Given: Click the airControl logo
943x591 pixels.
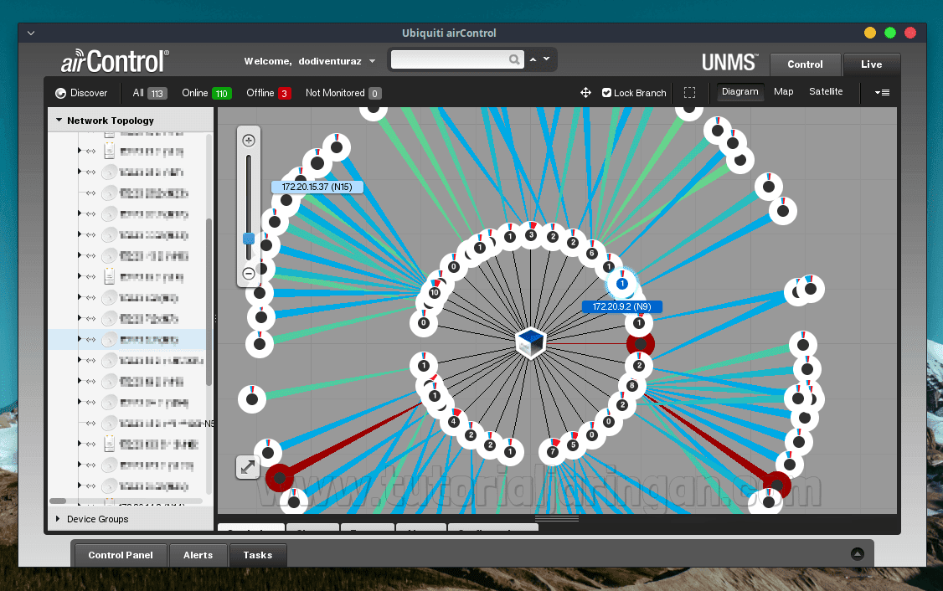Looking at the screenshot, I should pyautogui.click(x=115, y=61).
